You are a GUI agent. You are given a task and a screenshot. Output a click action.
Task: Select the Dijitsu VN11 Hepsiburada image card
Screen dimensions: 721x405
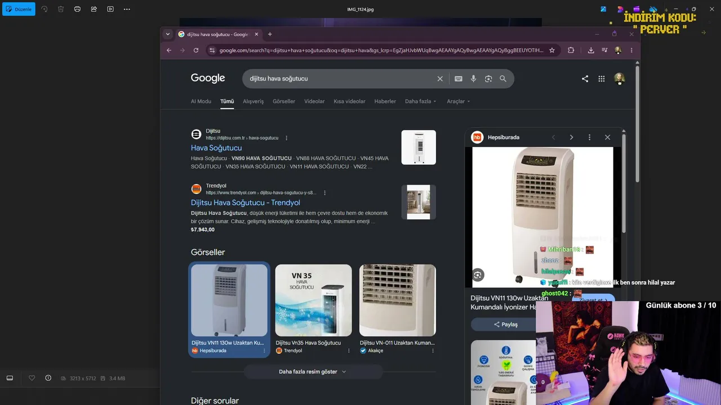coord(229,309)
